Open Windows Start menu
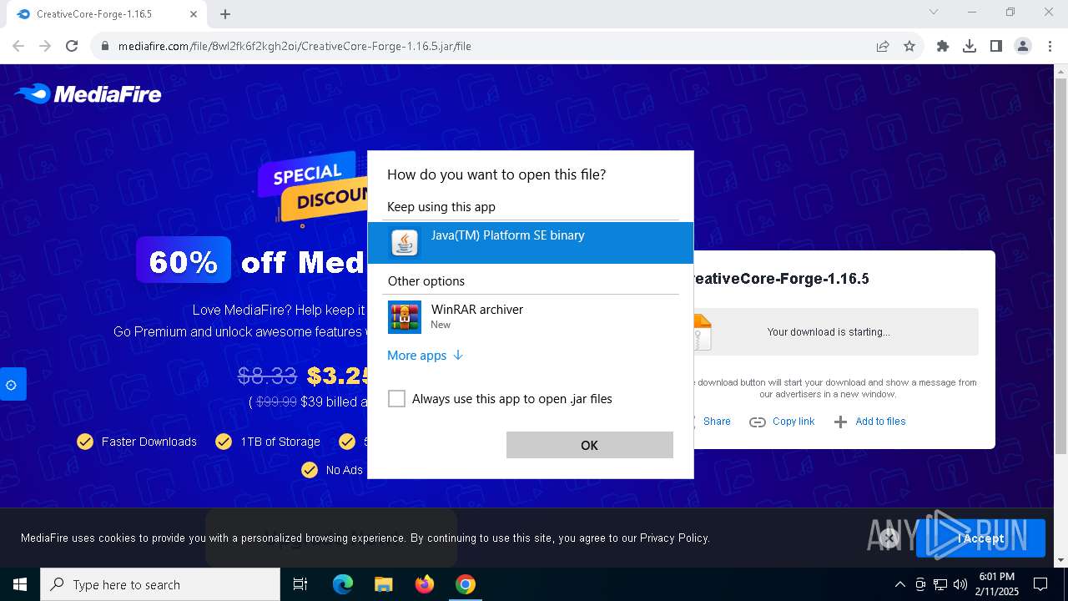Image resolution: width=1068 pixels, height=601 pixels. (x=20, y=584)
